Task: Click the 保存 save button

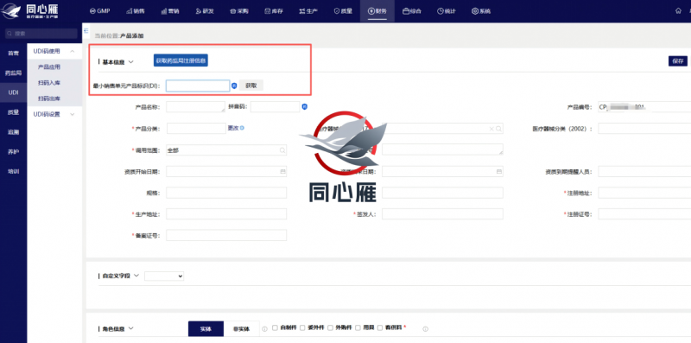Action: pyautogui.click(x=678, y=60)
